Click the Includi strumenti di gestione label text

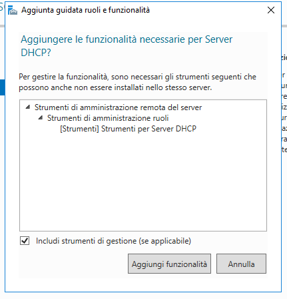[x=113, y=241]
